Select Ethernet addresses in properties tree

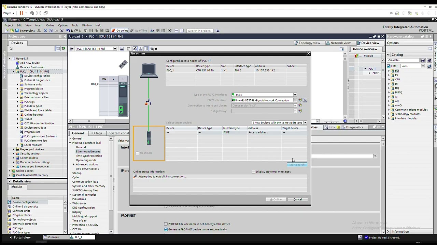pyautogui.click(x=88, y=151)
